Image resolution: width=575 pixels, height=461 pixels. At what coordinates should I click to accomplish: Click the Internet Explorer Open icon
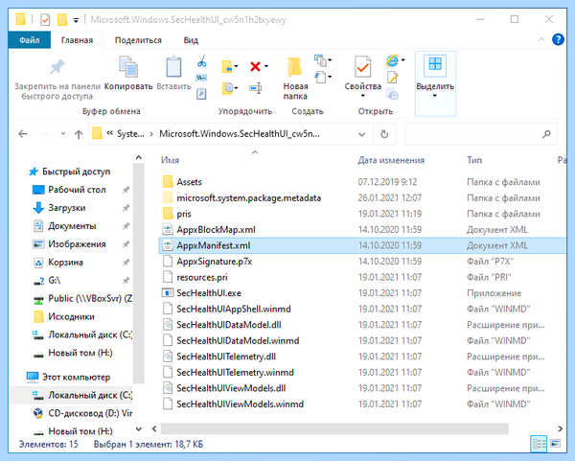(x=392, y=60)
